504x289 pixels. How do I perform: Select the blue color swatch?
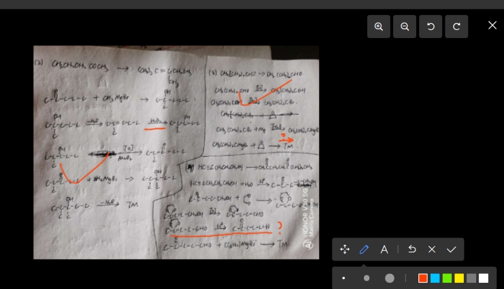[435, 278]
